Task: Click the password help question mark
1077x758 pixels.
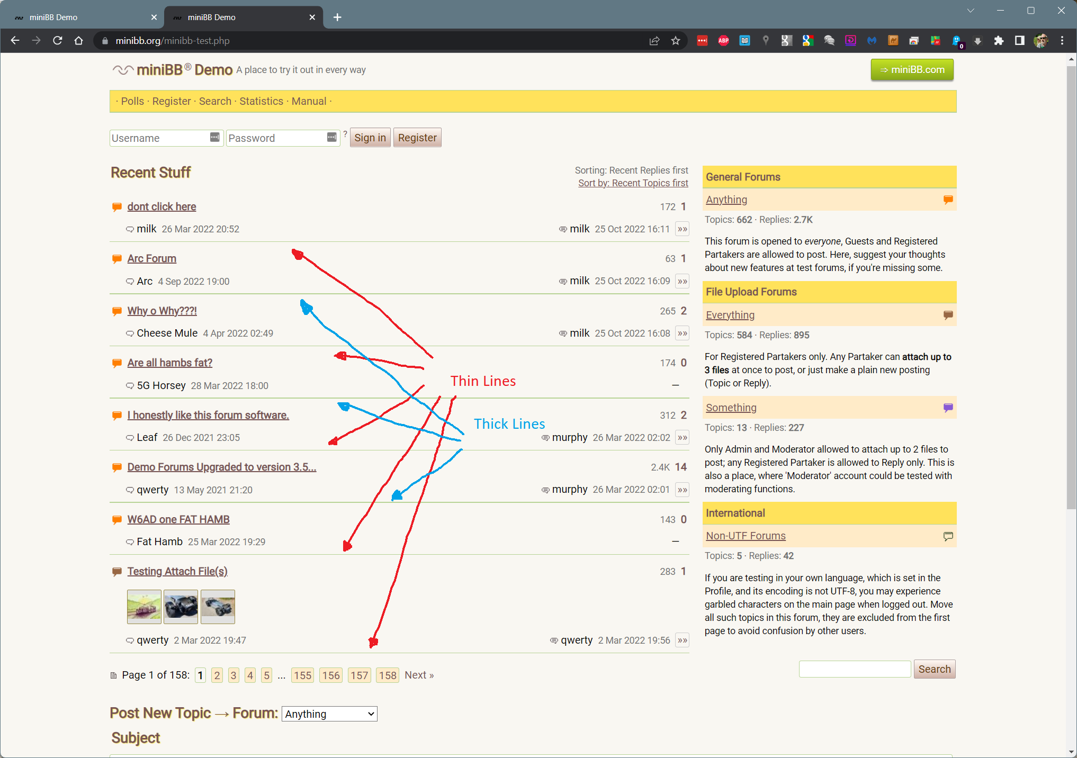Action: tap(345, 133)
